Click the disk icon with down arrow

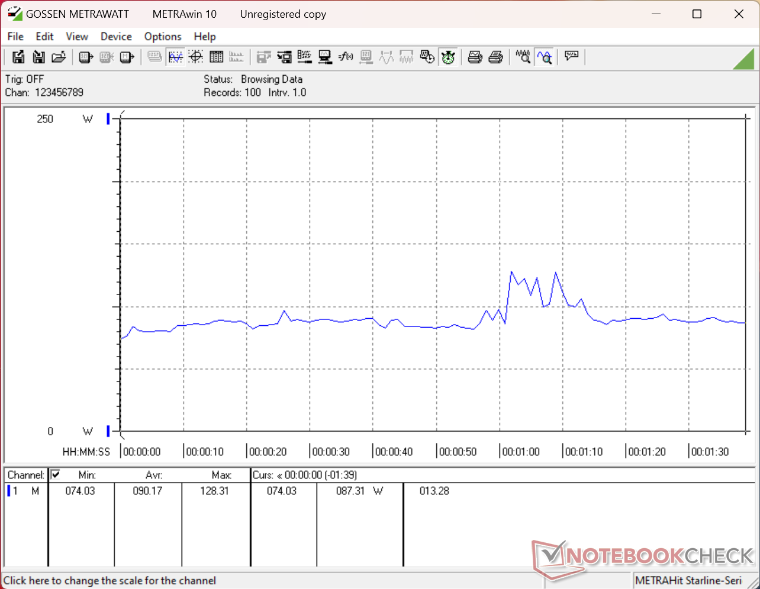[x=38, y=57]
